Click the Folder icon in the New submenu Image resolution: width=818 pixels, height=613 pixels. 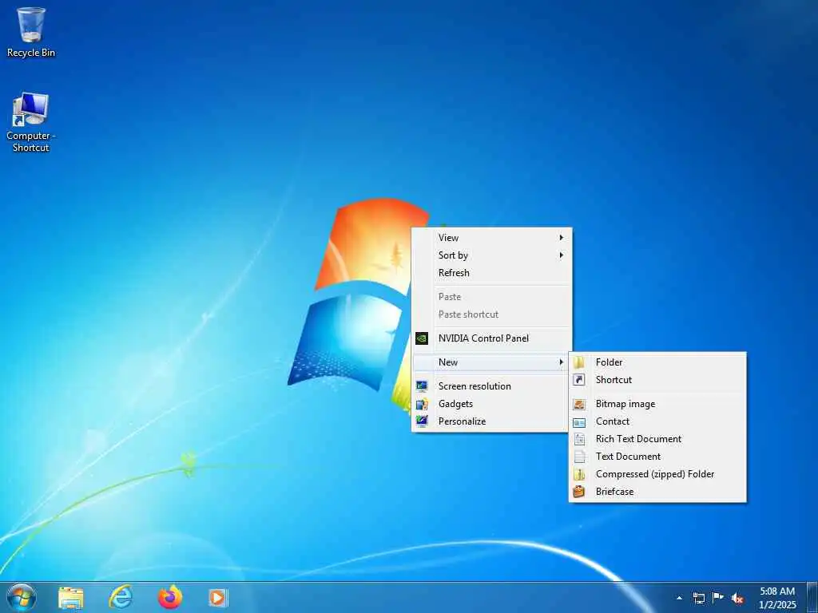point(579,362)
